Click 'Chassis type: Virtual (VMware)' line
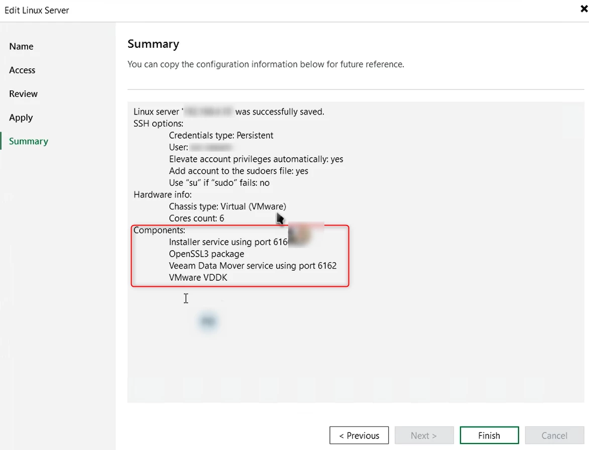This screenshot has height=450, width=589. 227,206
